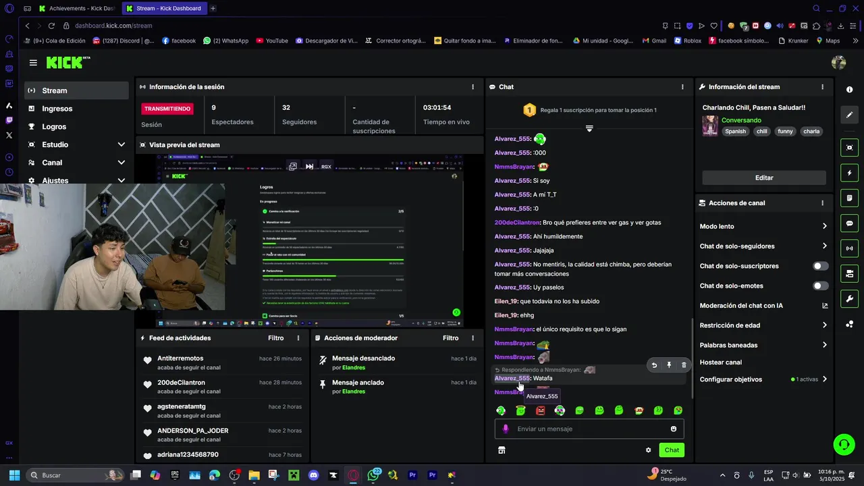The height and width of the screenshot is (486, 864).
Task: Click the info icon in right rail
Action: pos(849,90)
